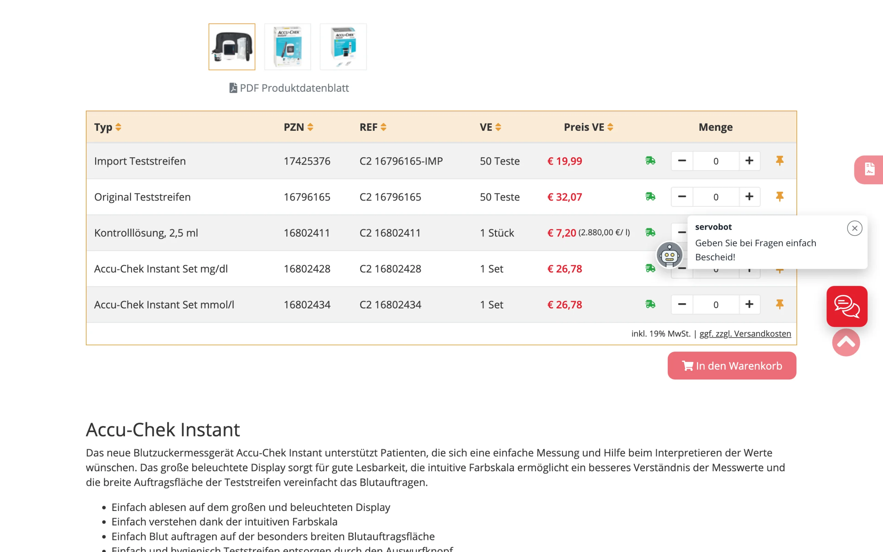Screen dimensions: 883x552
Task: Click the Kontrolllösung, 2,5 ml label
Action: (x=146, y=233)
